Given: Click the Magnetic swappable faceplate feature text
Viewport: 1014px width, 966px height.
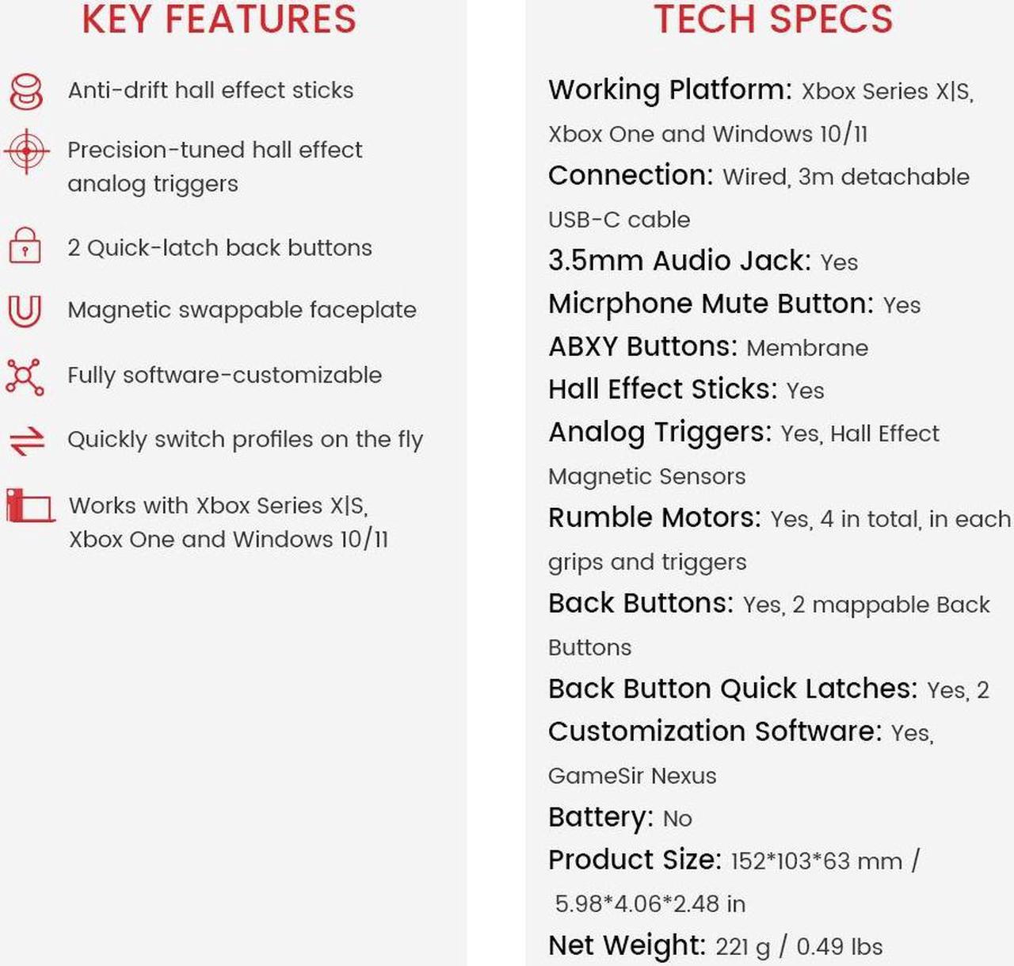Looking at the screenshot, I should 242,310.
